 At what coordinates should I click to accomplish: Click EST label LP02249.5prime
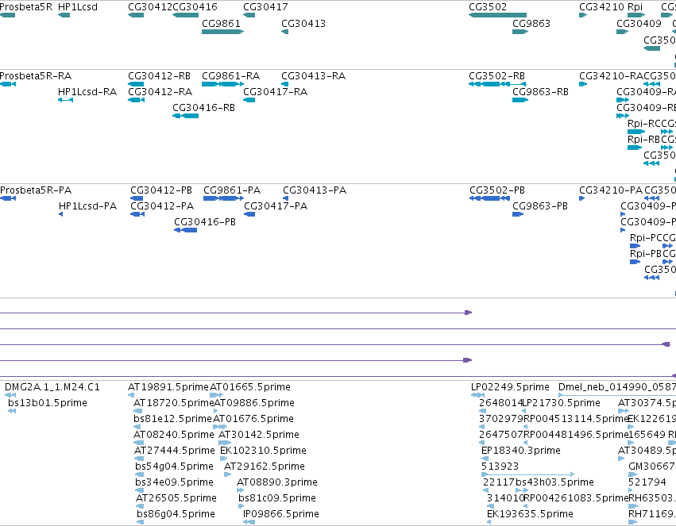pos(510,387)
